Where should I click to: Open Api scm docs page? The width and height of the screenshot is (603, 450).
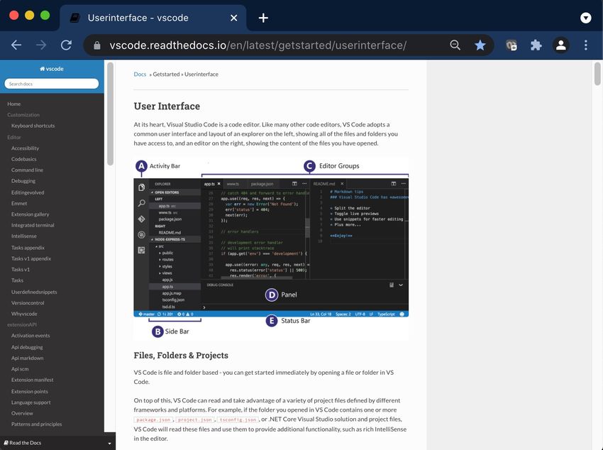pyautogui.click(x=20, y=369)
